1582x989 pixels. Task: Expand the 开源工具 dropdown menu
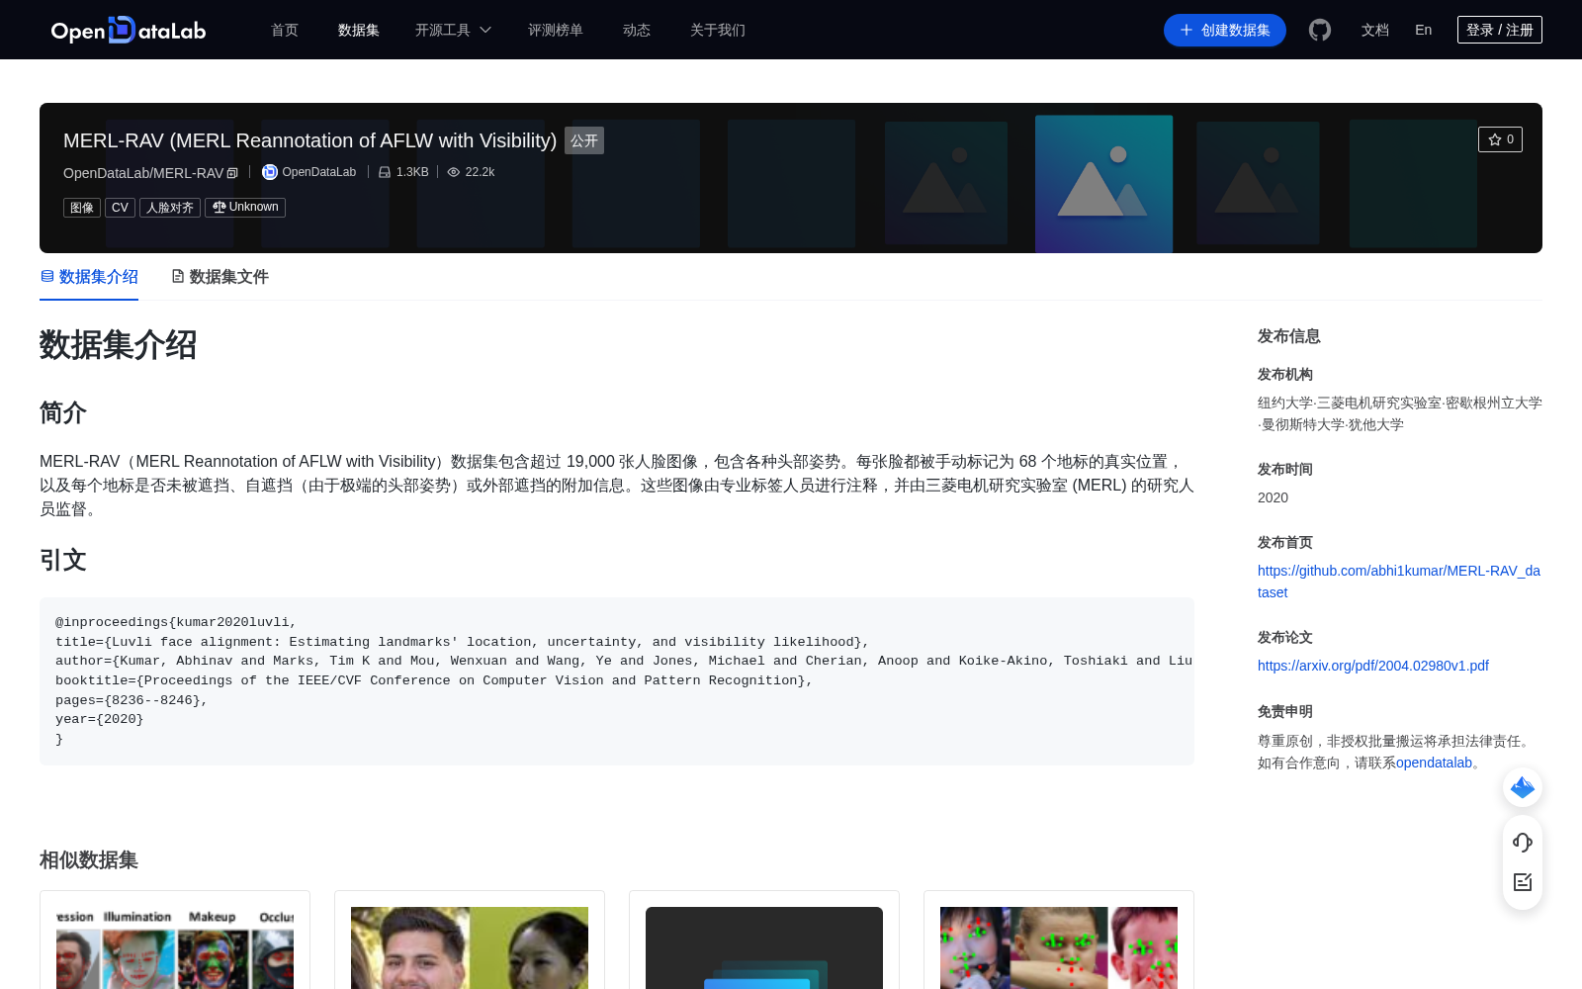453,30
